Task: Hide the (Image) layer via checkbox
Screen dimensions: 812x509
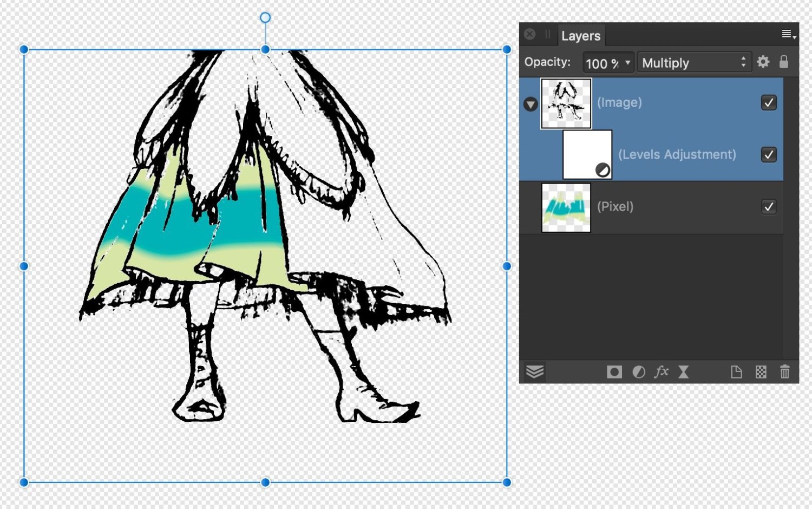Action: tap(769, 103)
